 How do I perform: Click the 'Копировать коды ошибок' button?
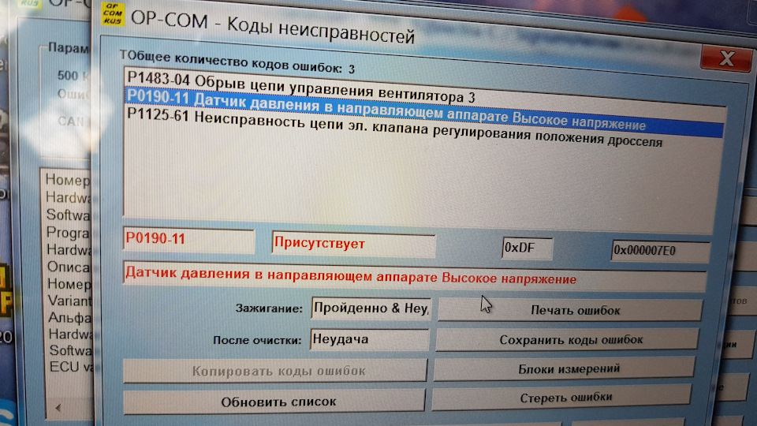[x=275, y=371]
